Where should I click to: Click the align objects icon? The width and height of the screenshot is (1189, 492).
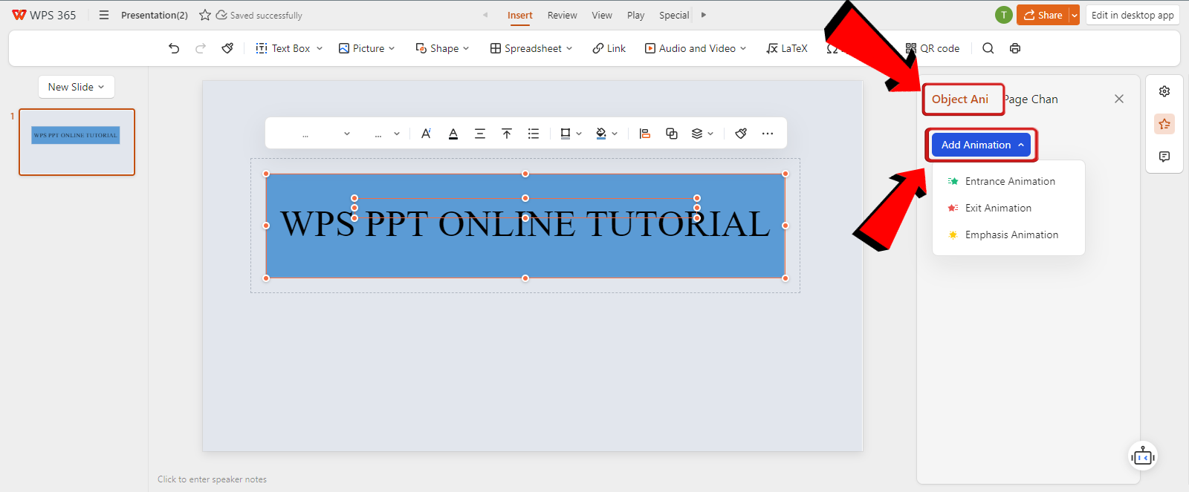pyautogui.click(x=645, y=134)
